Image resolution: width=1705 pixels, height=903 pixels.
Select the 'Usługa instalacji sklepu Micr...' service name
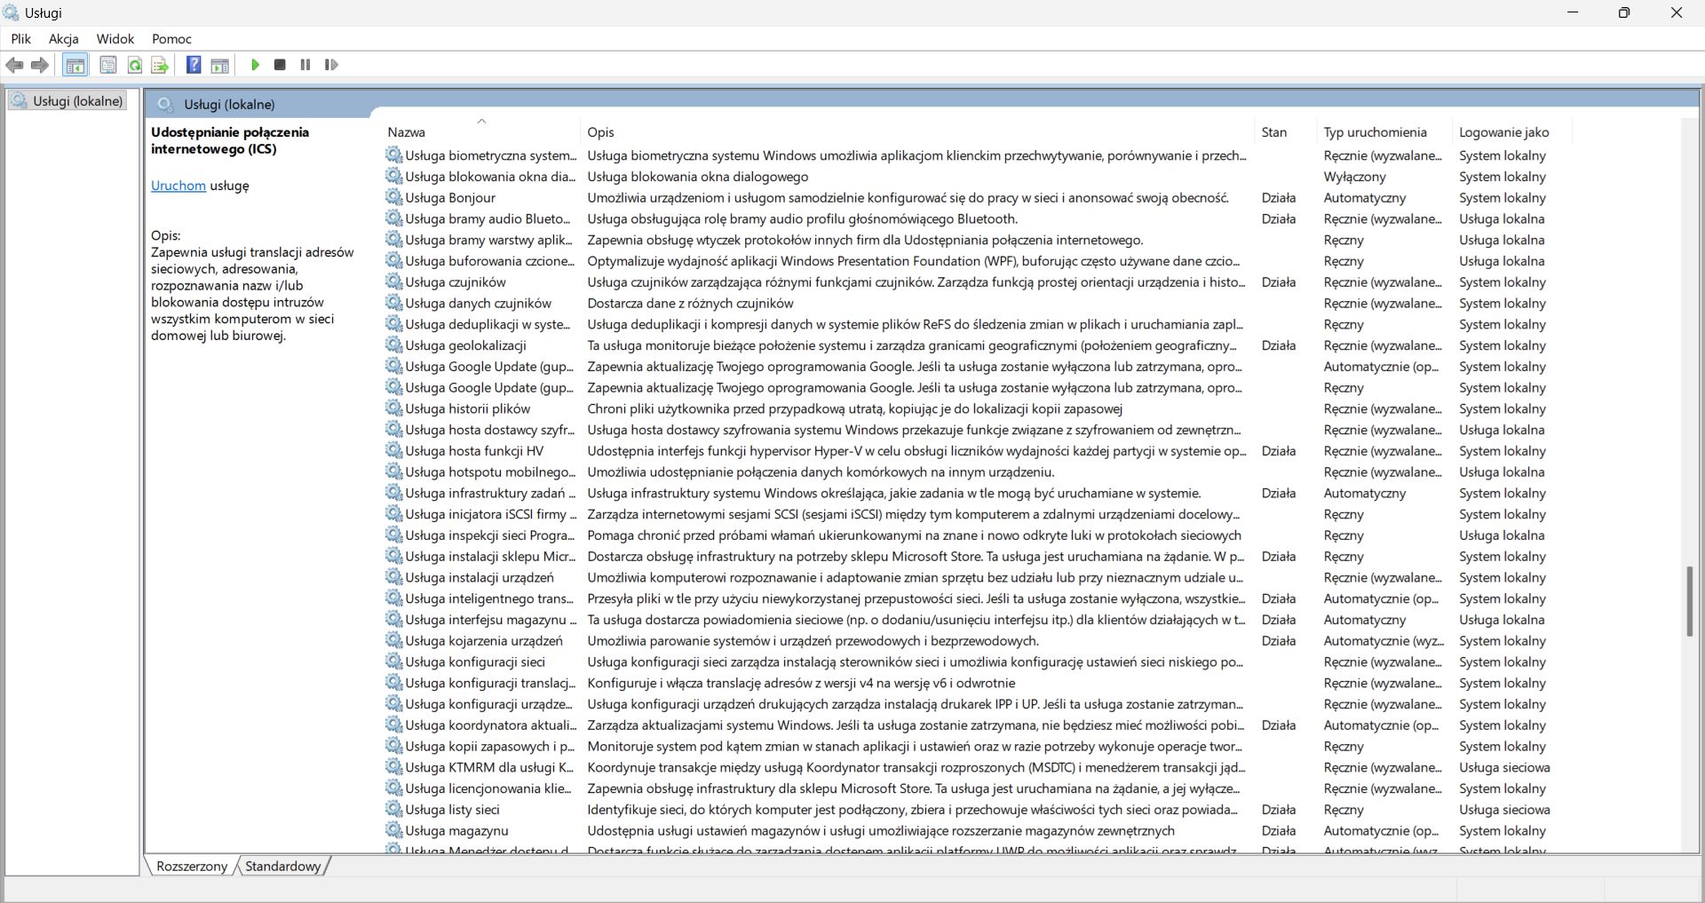[x=490, y=556]
